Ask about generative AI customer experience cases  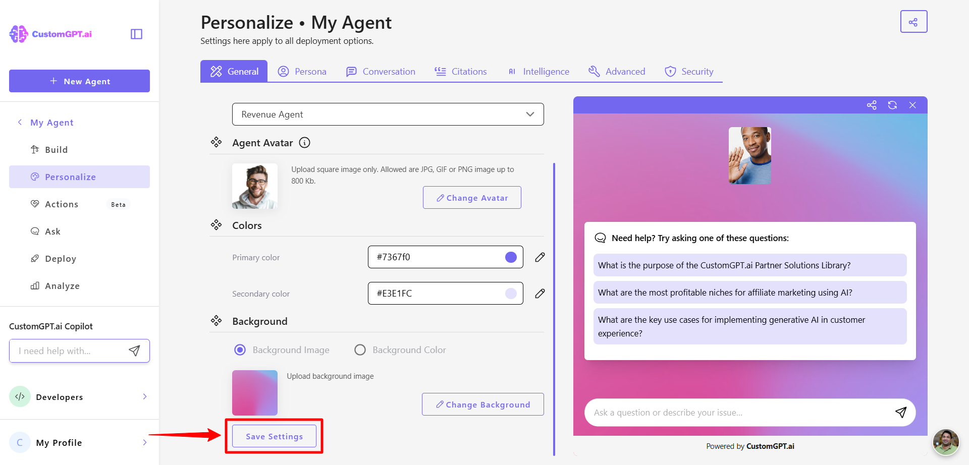(x=750, y=326)
